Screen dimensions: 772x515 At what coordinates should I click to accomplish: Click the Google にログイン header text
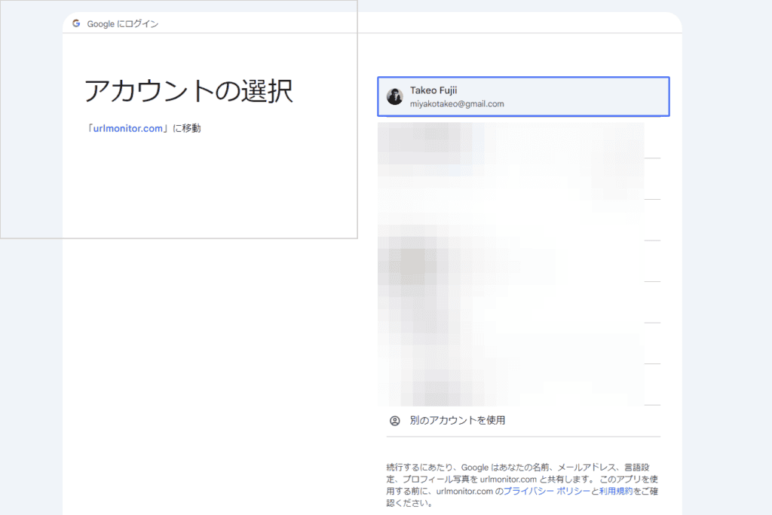point(123,23)
